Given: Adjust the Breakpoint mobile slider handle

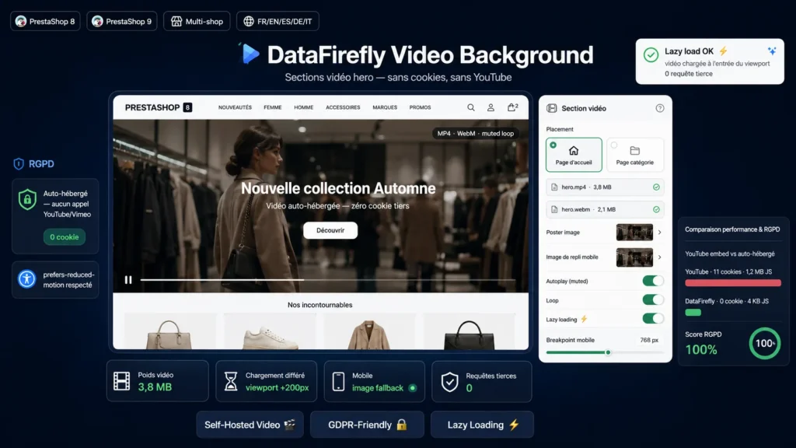Looking at the screenshot, I should pyautogui.click(x=608, y=352).
